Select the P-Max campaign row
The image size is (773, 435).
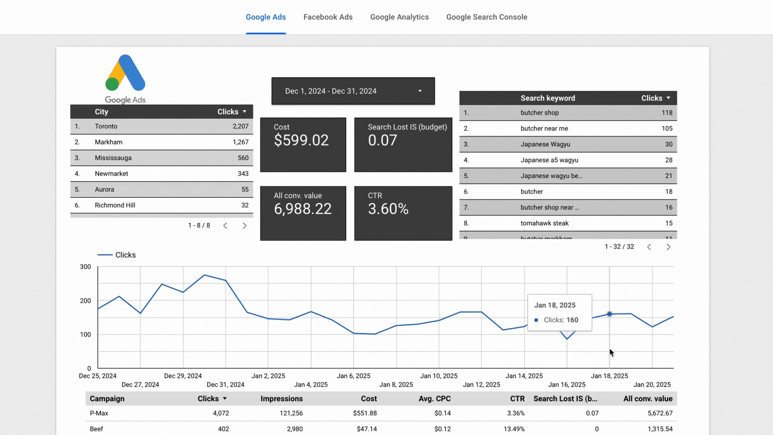point(381,413)
